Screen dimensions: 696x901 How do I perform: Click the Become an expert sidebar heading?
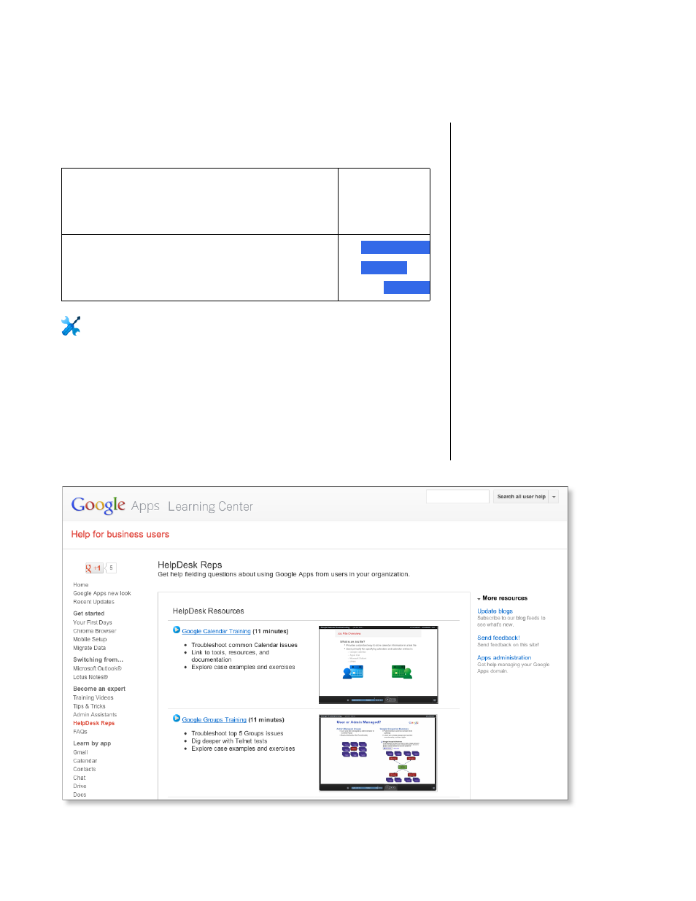[99, 689]
